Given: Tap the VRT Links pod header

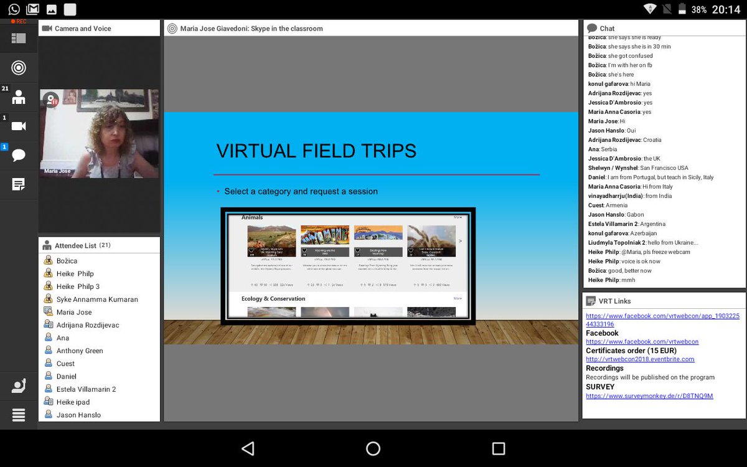Looking at the screenshot, I should tap(664, 301).
